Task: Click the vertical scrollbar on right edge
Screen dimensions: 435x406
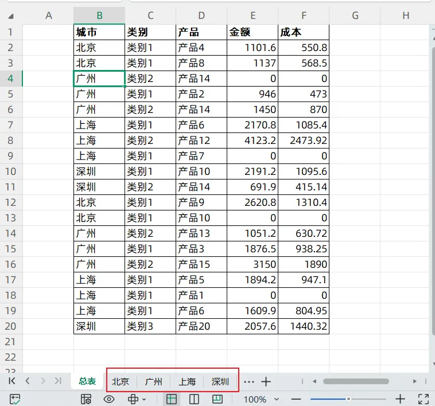Action: click(x=433, y=191)
